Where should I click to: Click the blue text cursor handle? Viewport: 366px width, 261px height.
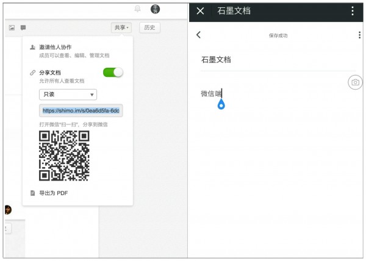pyautogui.click(x=221, y=105)
